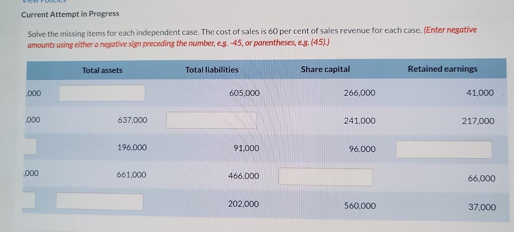The width and height of the screenshot is (514, 232).
Task: Click the 560,000 share capital figure
Action: (360, 206)
